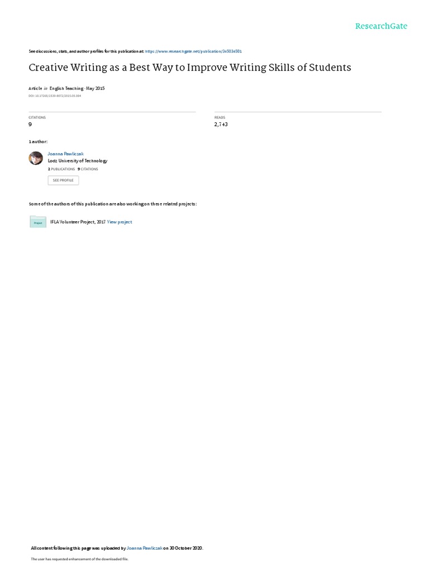The width and height of the screenshot is (429, 572).
Task: Click the citations count 9
Action: click(30, 125)
